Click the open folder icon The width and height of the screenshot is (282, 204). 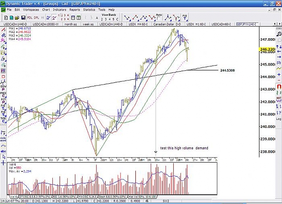click(17, 18)
